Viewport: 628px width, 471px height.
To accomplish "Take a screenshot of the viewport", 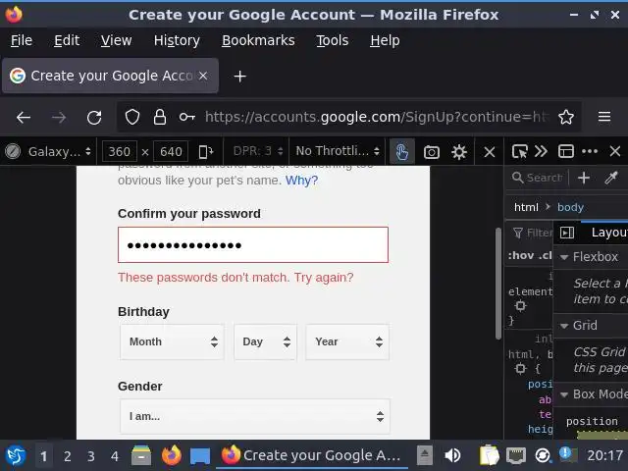I will click(432, 152).
